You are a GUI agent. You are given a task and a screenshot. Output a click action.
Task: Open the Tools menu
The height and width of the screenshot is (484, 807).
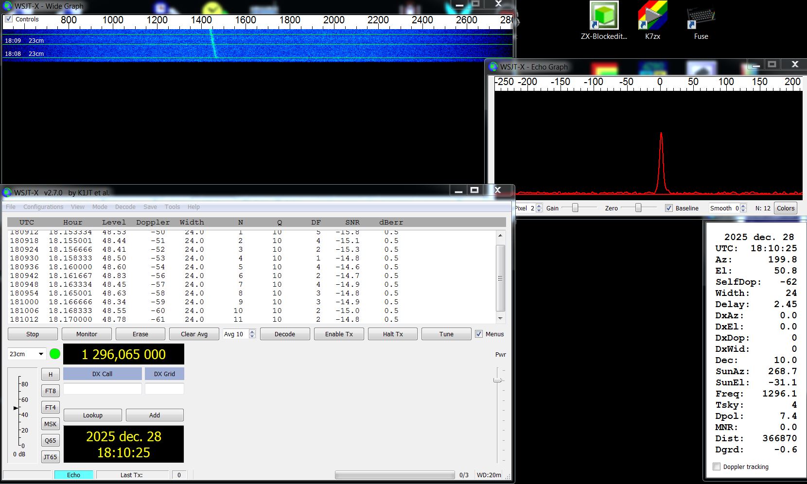click(x=172, y=207)
